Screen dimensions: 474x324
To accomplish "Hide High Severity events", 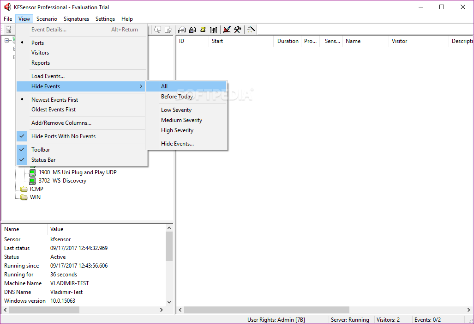I will (x=186, y=130).
